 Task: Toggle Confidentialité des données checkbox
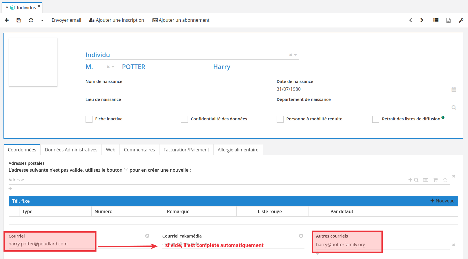[x=184, y=119]
